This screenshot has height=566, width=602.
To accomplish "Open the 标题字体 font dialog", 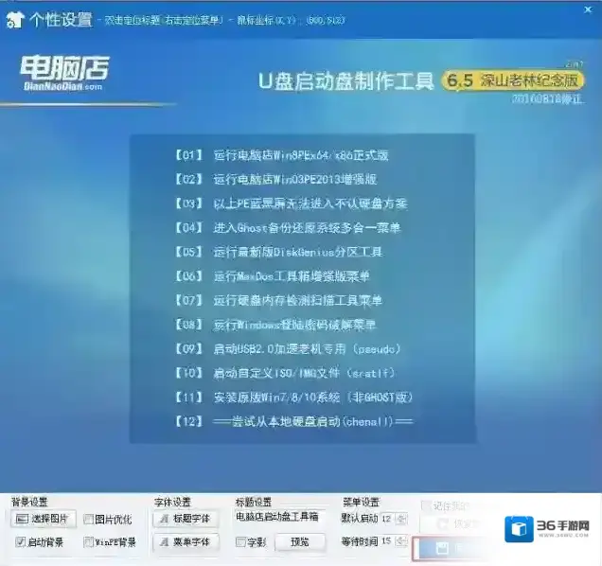I will (186, 519).
